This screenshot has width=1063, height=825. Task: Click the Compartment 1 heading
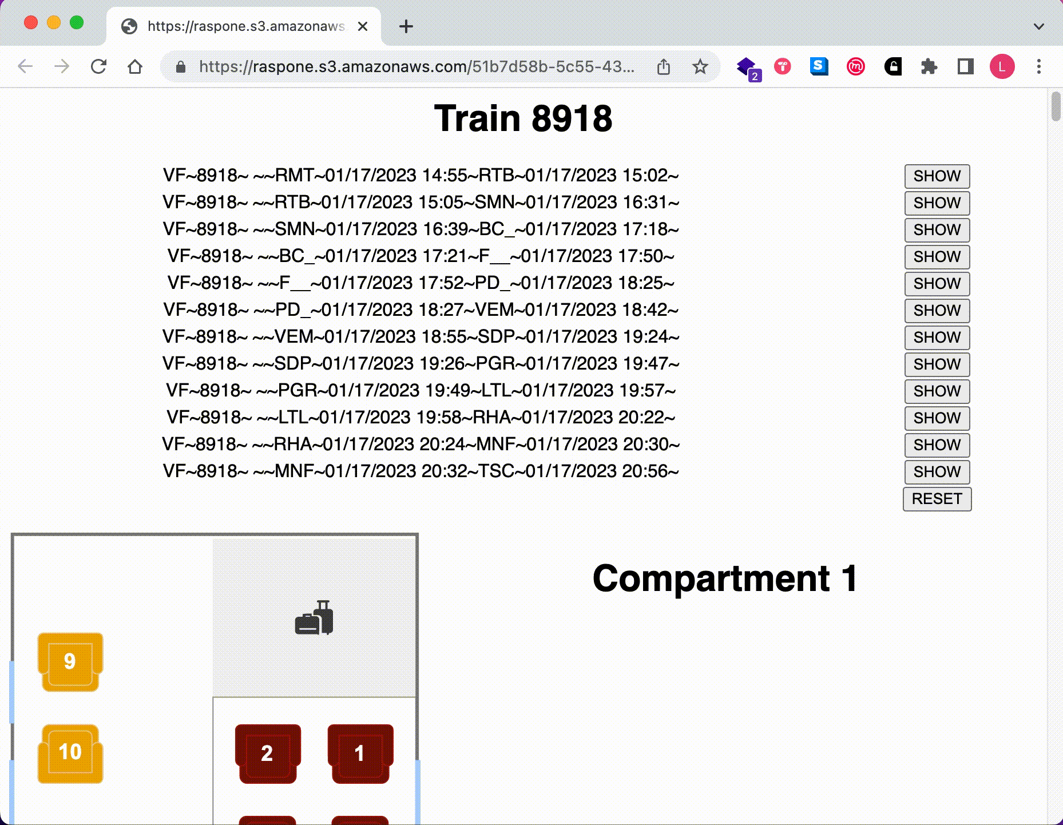pos(725,578)
